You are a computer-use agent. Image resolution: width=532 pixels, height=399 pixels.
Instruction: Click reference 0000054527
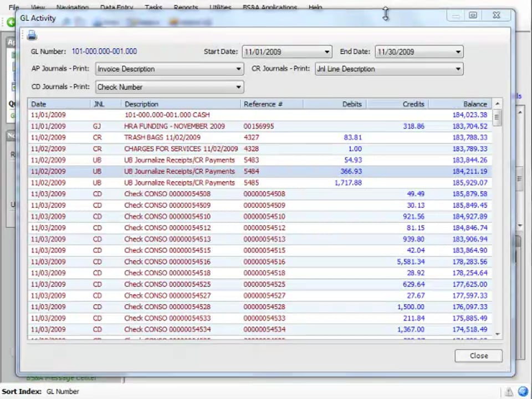(264, 296)
